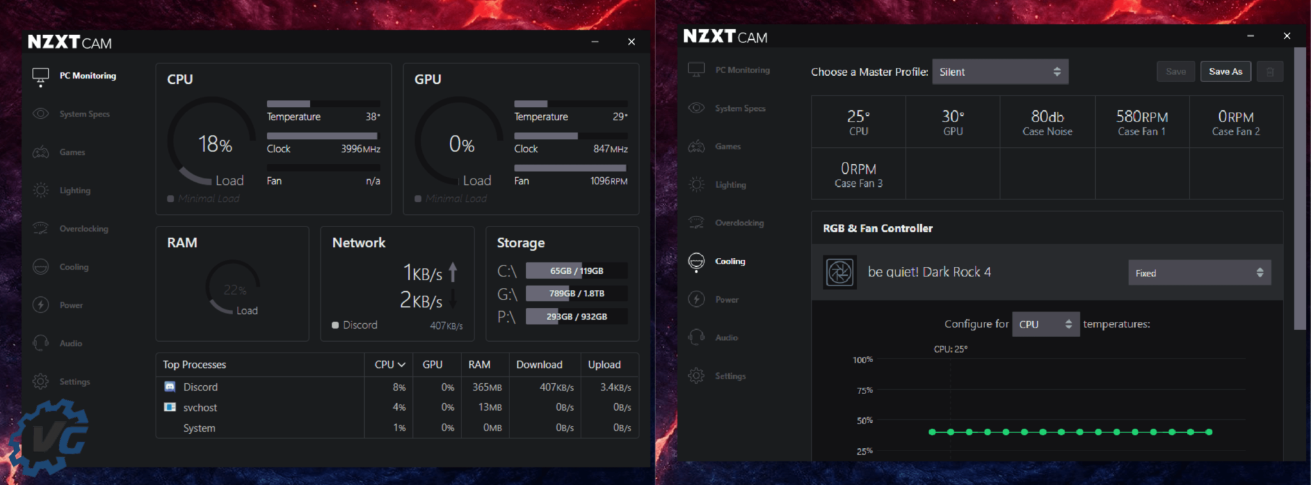1311x485 pixels.
Task: Click Settings gear icon in left window
Action: [x=40, y=381]
